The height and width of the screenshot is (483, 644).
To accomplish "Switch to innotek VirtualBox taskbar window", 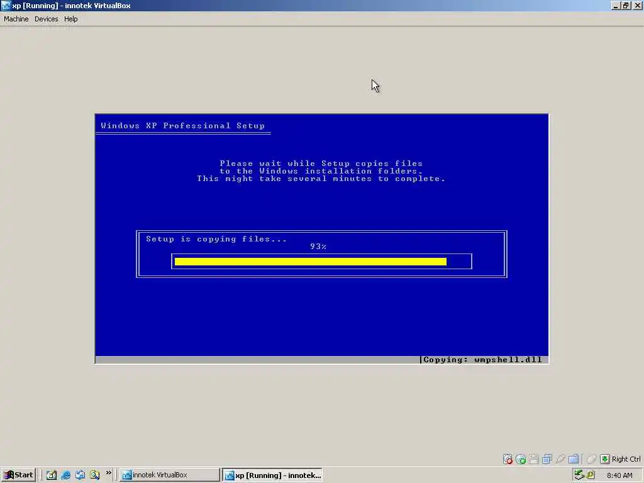I will point(170,475).
